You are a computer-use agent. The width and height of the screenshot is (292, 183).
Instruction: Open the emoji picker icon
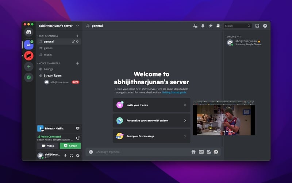216,152
